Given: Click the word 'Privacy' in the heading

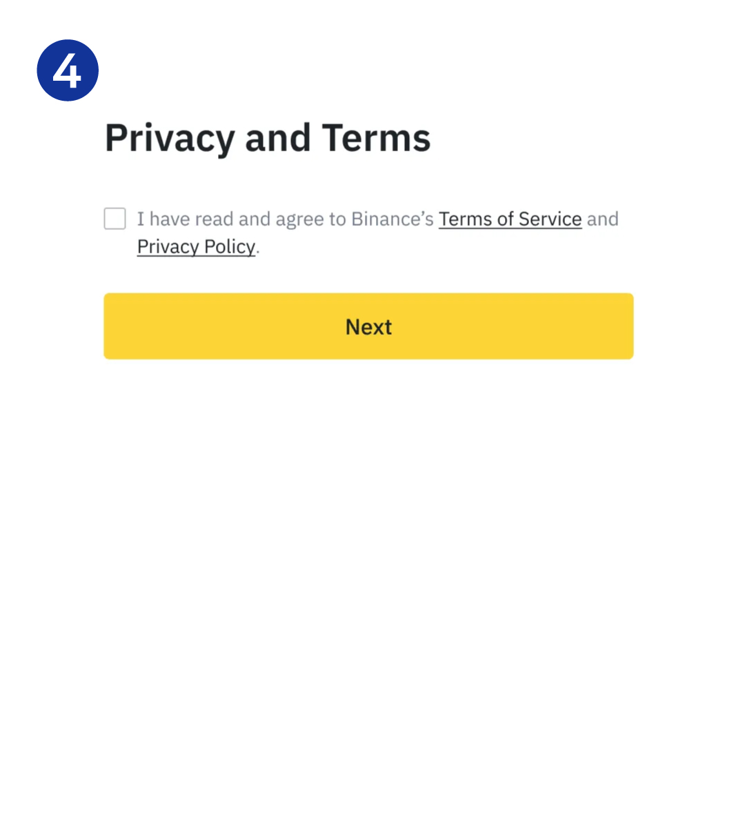Looking at the screenshot, I should click(170, 138).
